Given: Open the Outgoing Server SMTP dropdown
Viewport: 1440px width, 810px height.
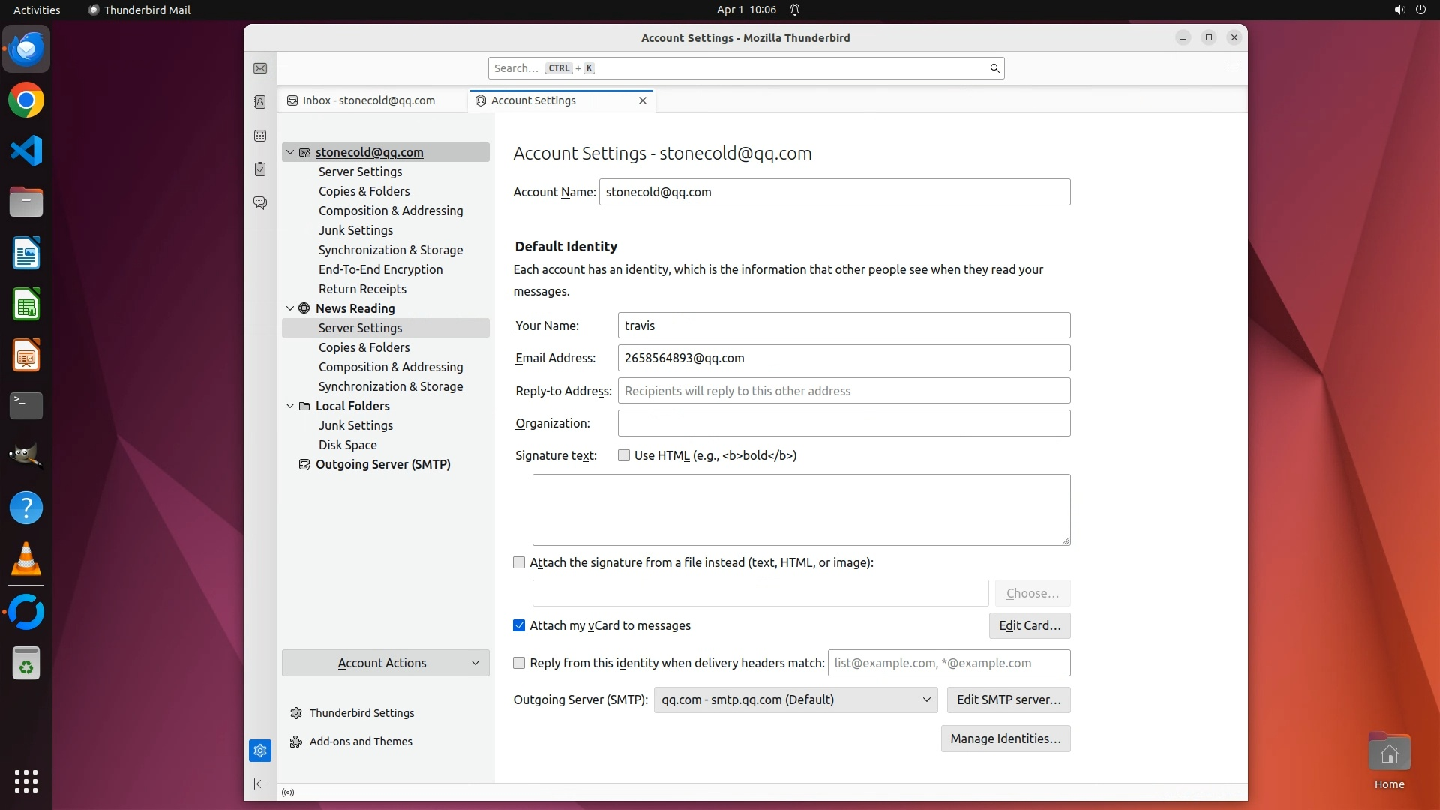Looking at the screenshot, I should pos(795,700).
